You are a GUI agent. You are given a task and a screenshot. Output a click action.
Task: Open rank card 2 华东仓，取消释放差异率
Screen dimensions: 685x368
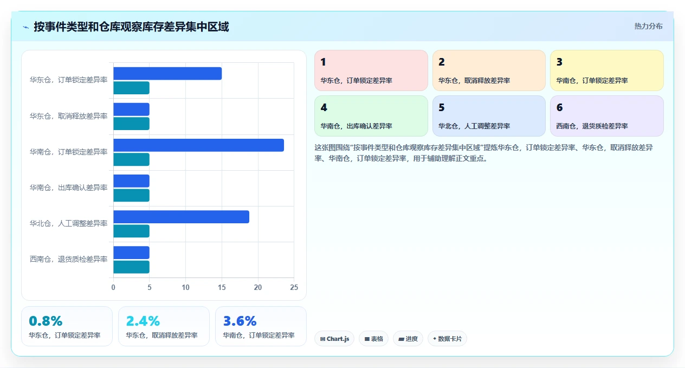tap(489, 70)
